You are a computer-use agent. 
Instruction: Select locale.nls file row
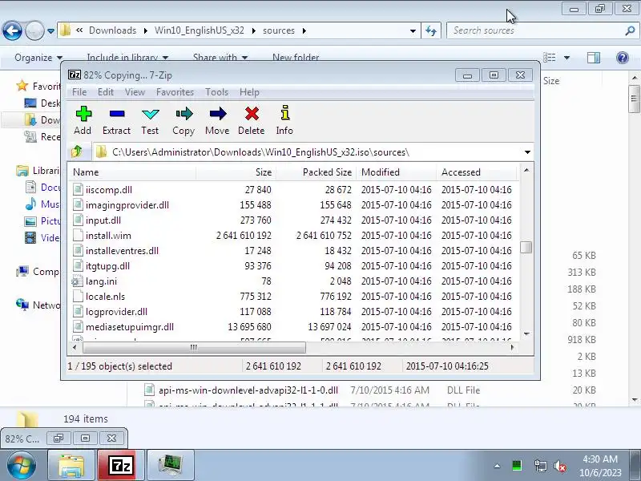click(292, 297)
